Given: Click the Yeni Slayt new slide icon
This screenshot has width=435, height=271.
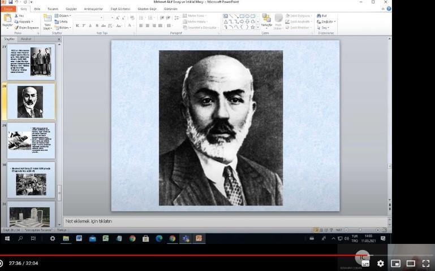Looking at the screenshot, I should pos(48,19).
